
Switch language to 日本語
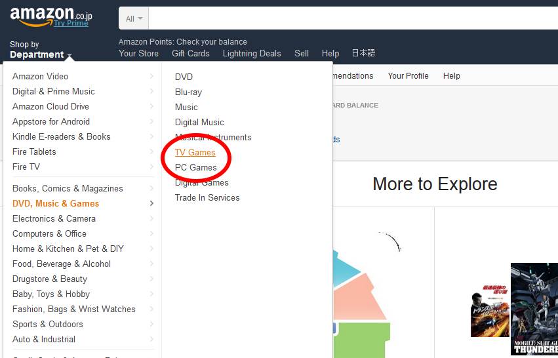tap(363, 53)
